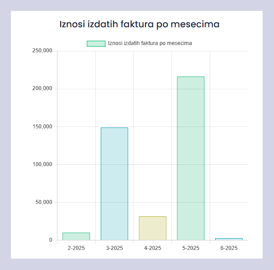The width and height of the screenshot is (274, 270).
Task: Click the 6-2025 axis label
Action: point(229,248)
